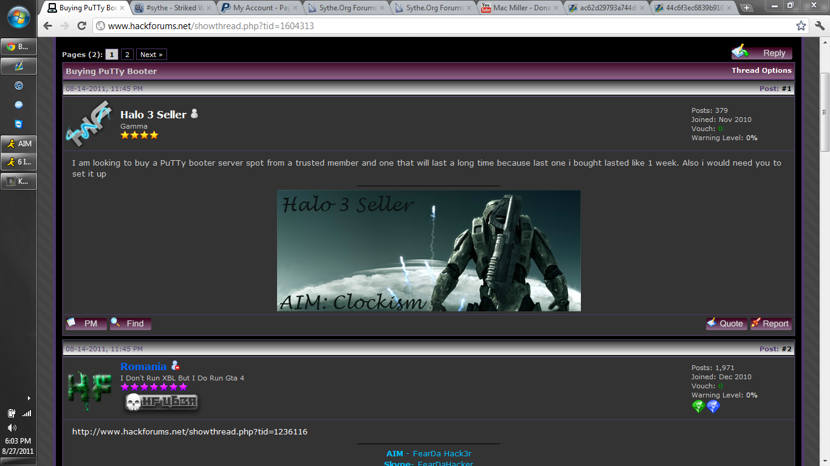The height and width of the screenshot is (466, 830).
Task: Click the green gem award icon
Action: pyautogui.click(x=698, y=407)
